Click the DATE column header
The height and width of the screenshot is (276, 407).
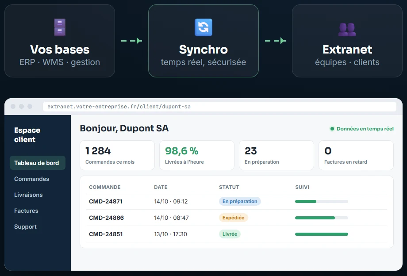pos(161,187)
